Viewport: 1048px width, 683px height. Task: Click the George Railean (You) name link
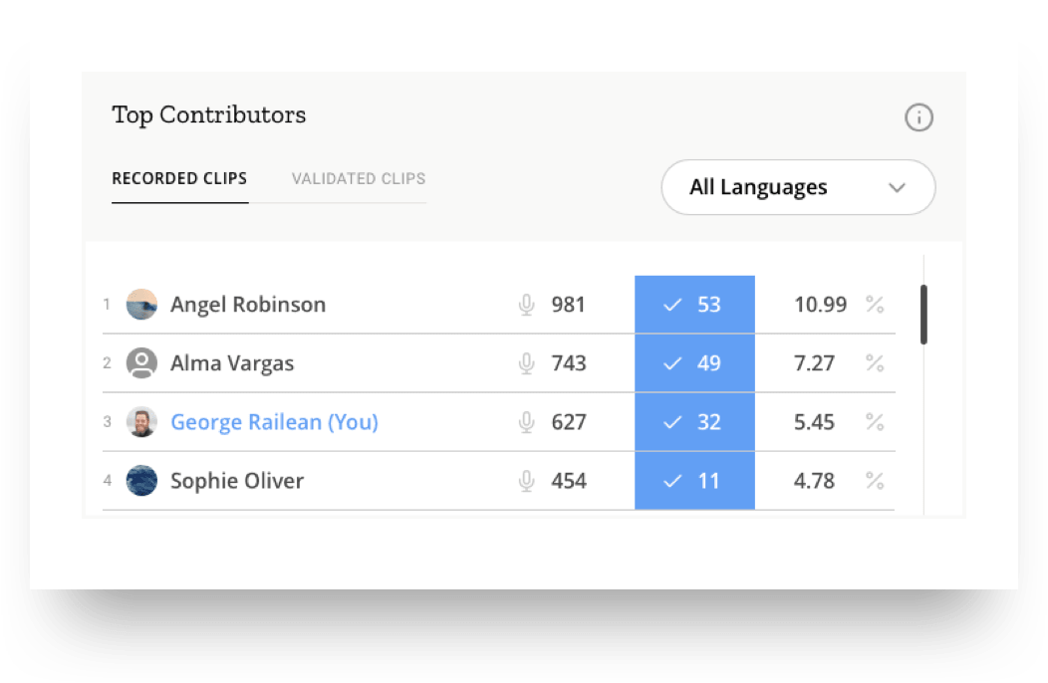[274, 422]
